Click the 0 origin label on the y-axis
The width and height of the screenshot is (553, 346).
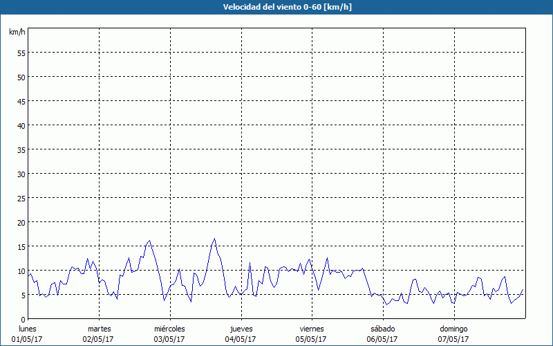pos(23,319)
